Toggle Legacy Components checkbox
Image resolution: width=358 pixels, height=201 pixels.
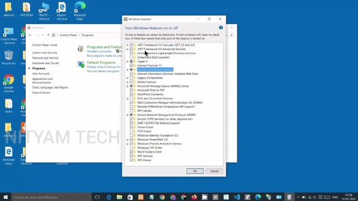(131, 78)
